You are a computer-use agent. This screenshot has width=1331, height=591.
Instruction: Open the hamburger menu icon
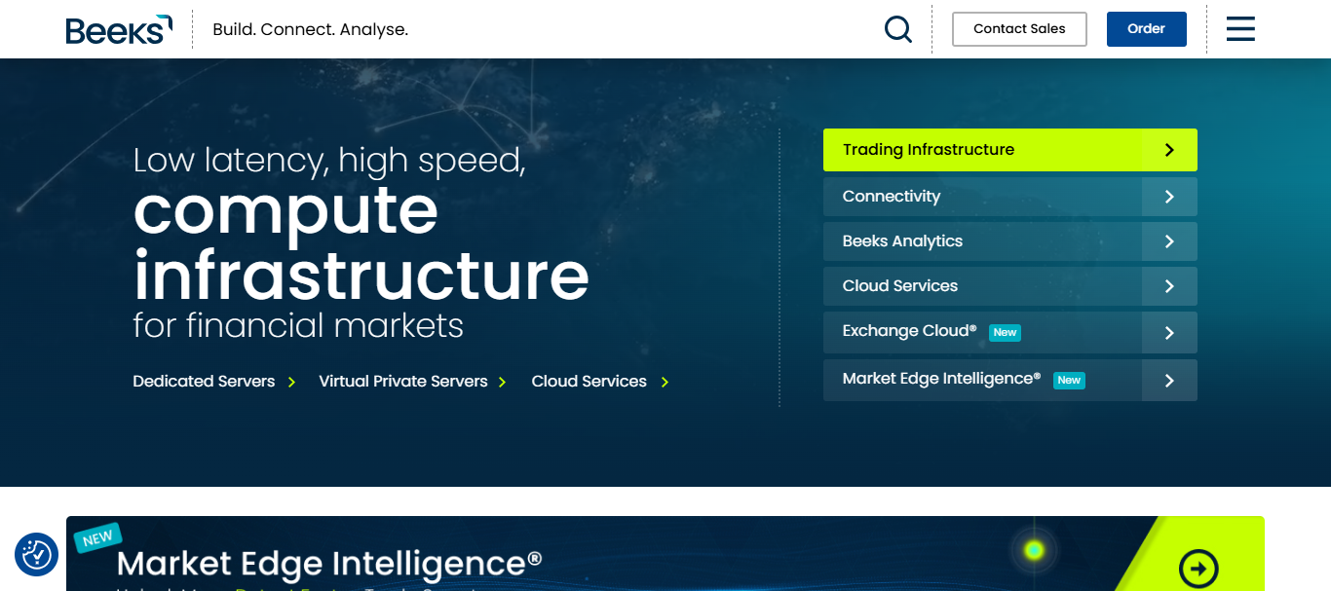tap(1240, 29)
